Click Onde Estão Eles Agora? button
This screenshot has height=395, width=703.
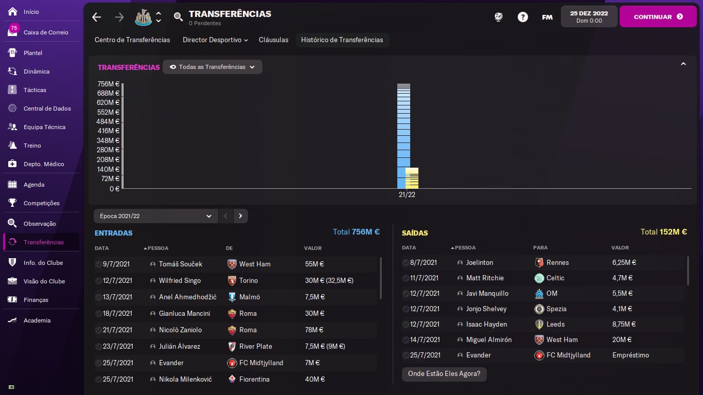[x=444, y=374]
